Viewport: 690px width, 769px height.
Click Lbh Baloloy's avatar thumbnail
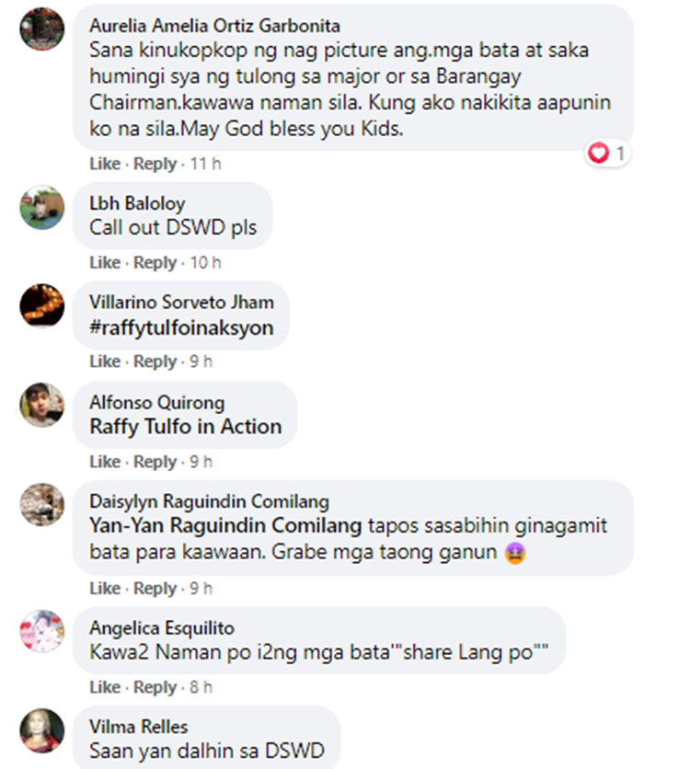pyautogui.click(x=42, y=208)
